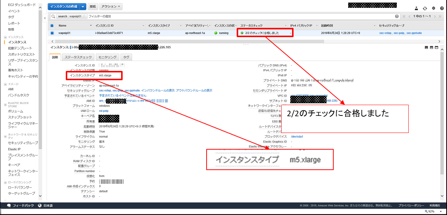Open the settings gear icon
Viewport: 447px width, 215px height.
(433, 8)
